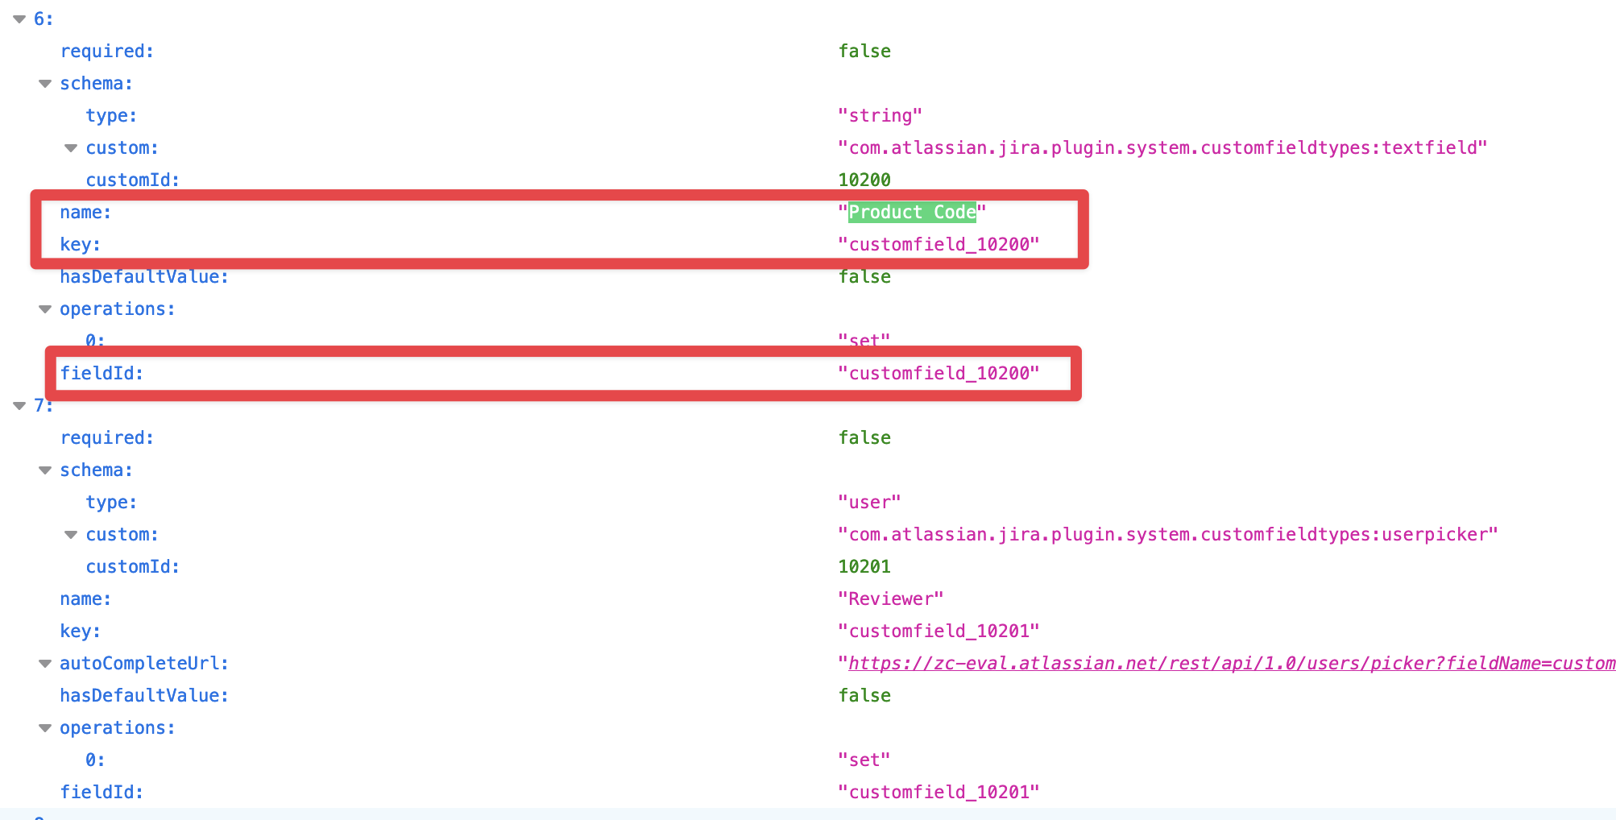The width and height of the screenshot is (1616, 820).
Task: Collapse the userpicker custom node's triangle
Action: tap(71, 535)
